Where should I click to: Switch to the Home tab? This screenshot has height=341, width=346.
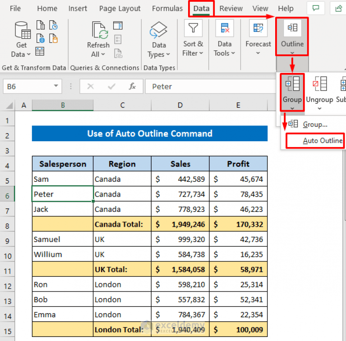(47, 9)
